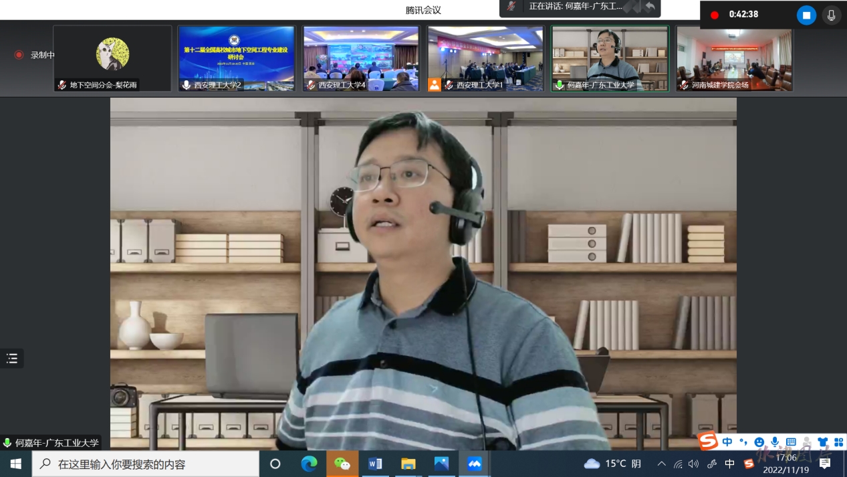Click the Sogou input method logo

point(708,442)
